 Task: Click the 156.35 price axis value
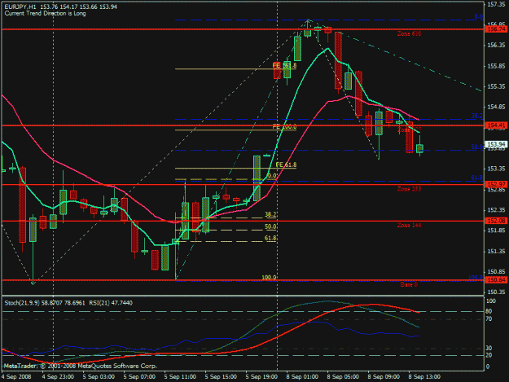(496, 46)
